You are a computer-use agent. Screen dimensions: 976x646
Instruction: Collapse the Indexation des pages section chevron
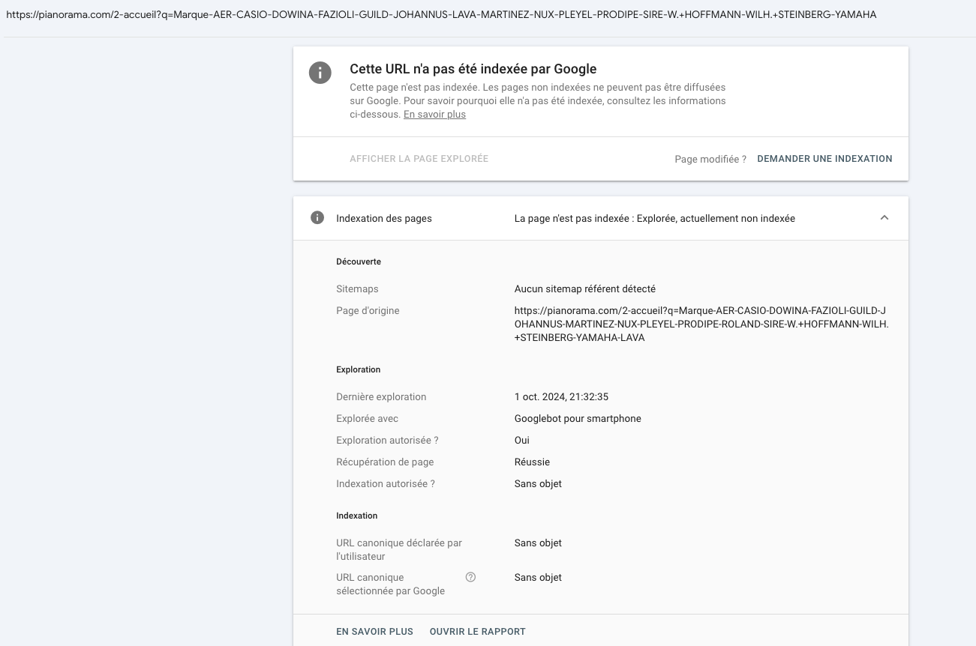pos(884,218)
